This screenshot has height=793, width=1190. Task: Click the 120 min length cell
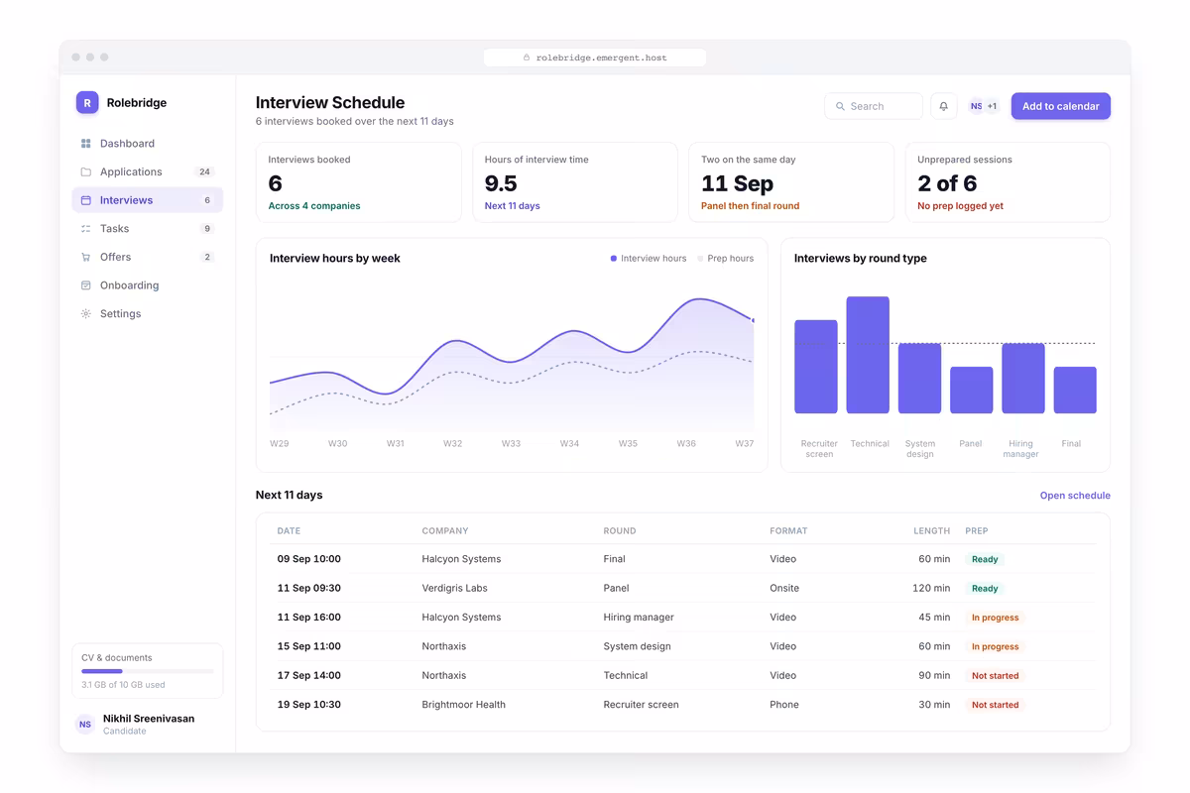[931, 588]
